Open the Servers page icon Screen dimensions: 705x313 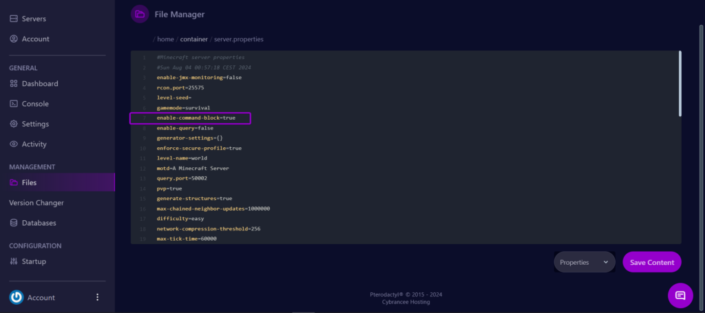[x=14, y=19]
